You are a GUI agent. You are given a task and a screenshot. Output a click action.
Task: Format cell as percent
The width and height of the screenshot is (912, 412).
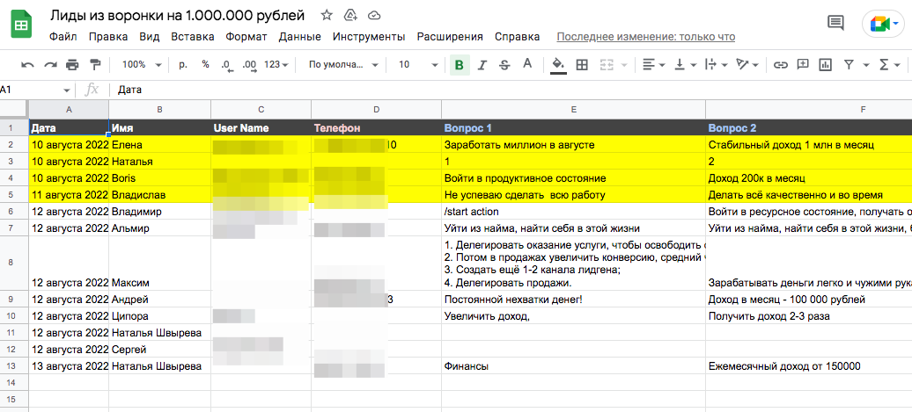(x=205, y=64)
